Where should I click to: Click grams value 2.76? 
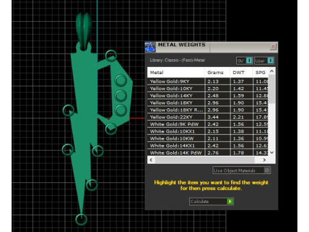point(213,153)
